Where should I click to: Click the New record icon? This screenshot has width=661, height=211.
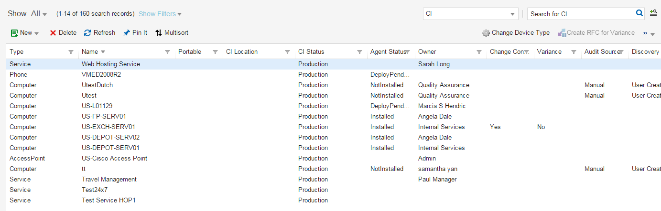[14, 33]
